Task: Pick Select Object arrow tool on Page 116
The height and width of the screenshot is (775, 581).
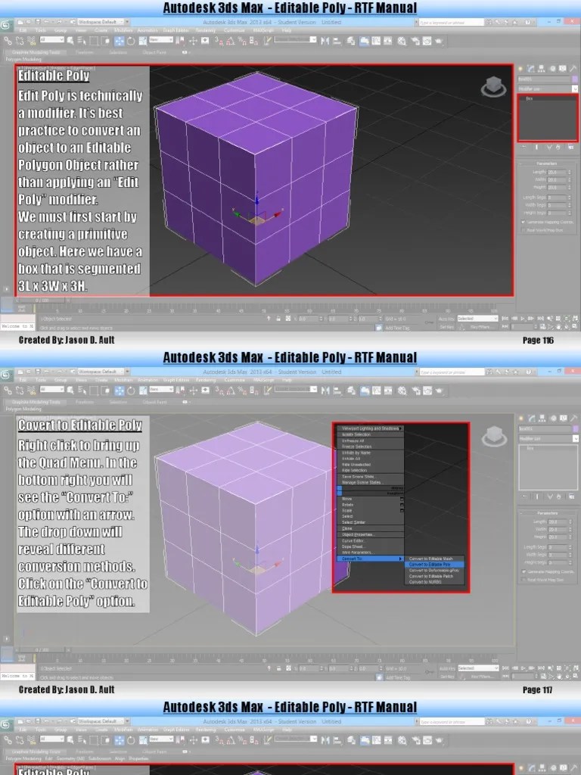Action: pos(70,42)
